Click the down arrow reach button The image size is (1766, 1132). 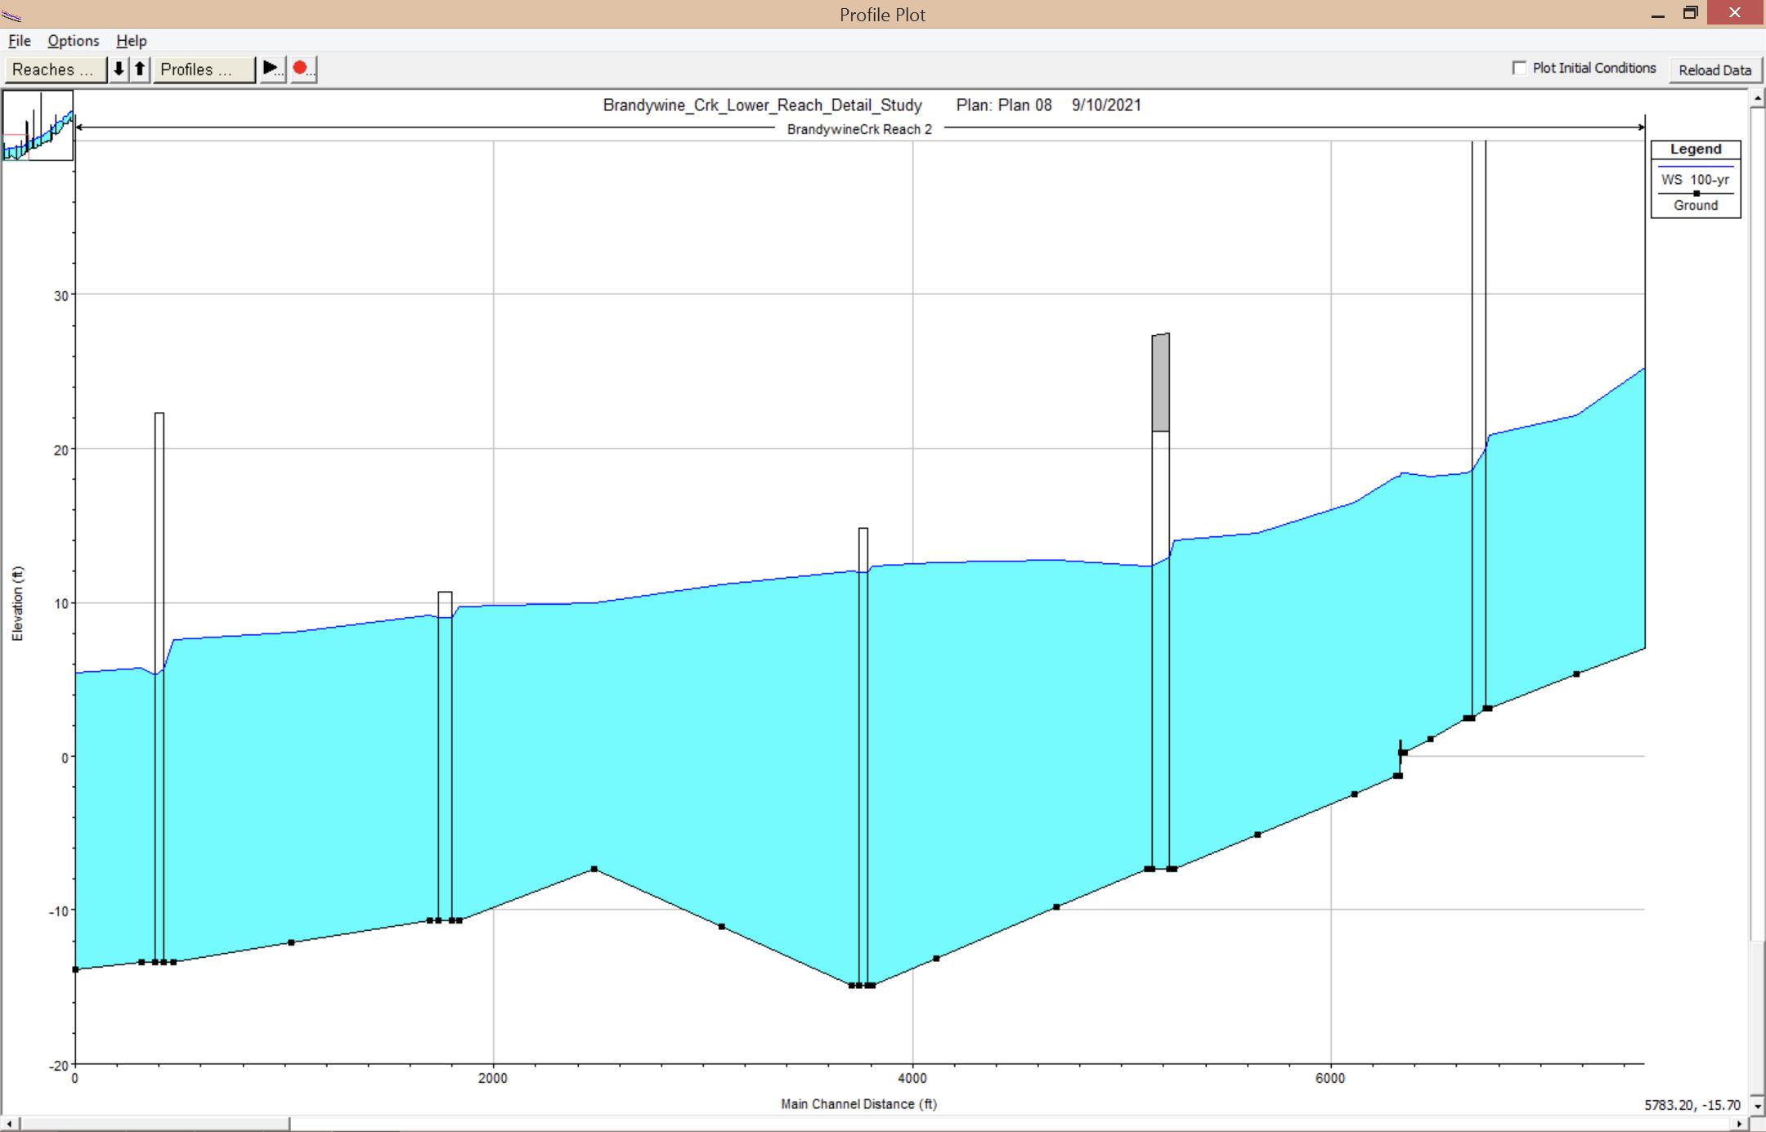tap(119, 69)
